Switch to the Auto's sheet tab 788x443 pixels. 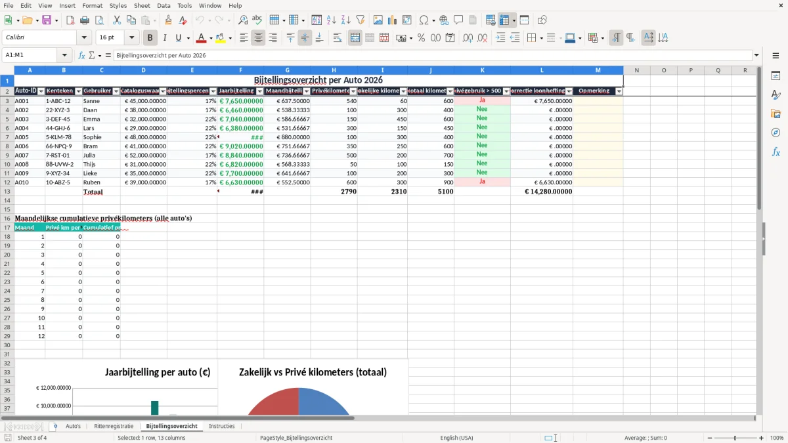tap(74, 426)
